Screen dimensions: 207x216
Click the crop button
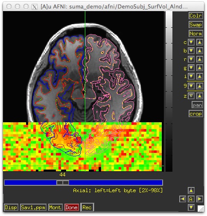click(195, 114)
